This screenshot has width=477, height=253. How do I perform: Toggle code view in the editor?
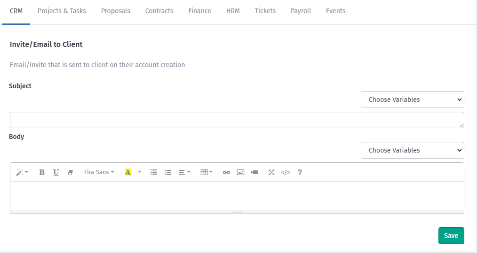tap(286, 172)
